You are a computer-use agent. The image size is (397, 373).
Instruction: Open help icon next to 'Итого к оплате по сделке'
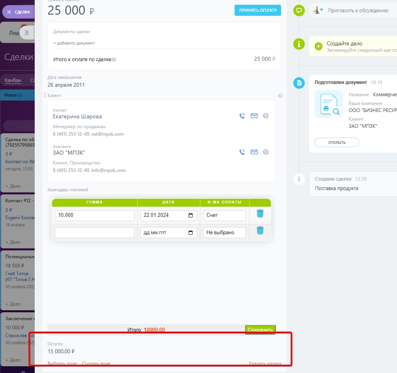pyautogui.click(x=114, y=60)
